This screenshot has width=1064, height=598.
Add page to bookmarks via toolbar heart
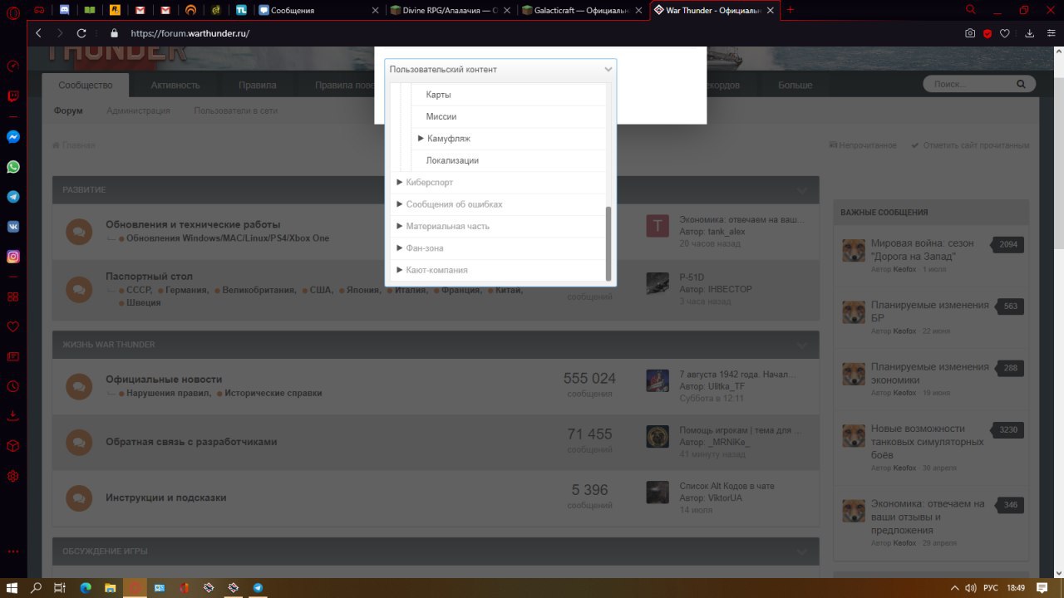(x=1005, y=33)
